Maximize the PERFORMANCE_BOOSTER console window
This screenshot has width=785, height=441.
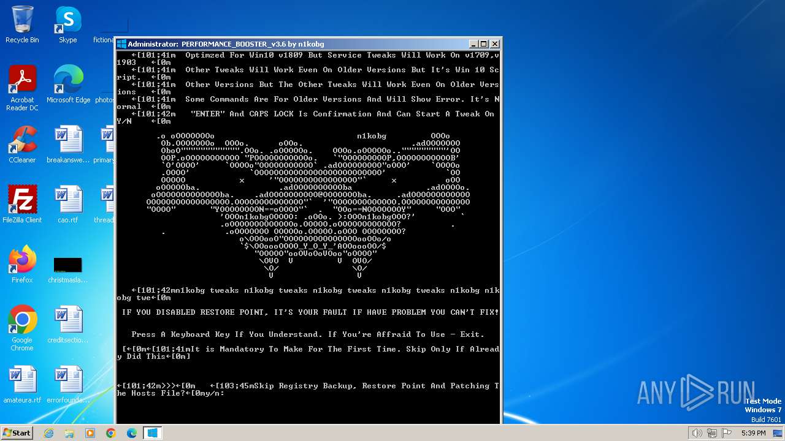(484, 44)
